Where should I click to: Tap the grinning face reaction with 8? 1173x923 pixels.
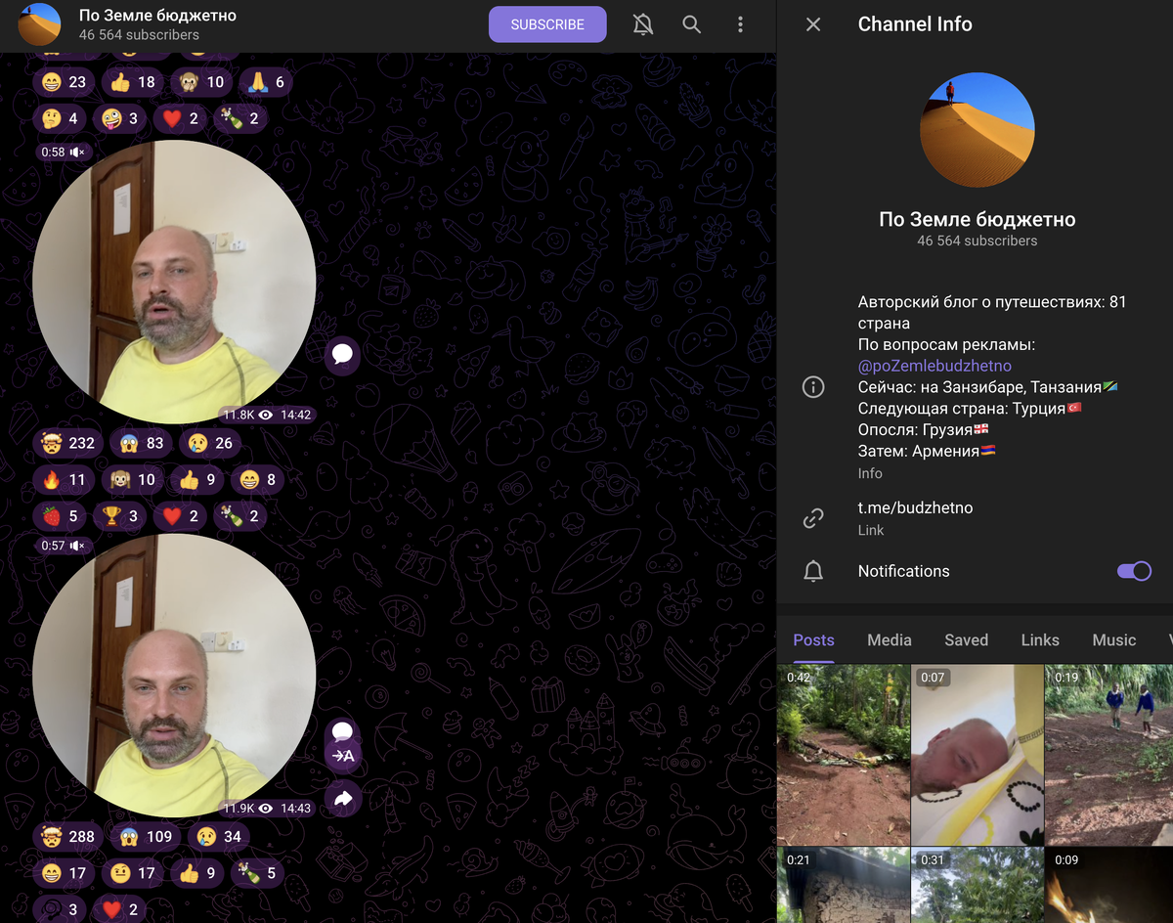pos(258,480)
